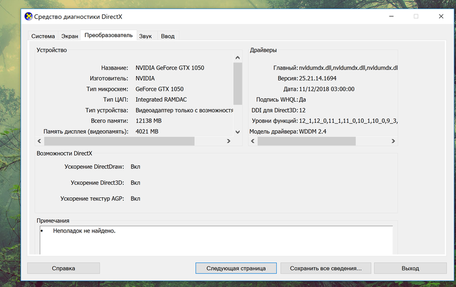Click right arrow of Устройство horizontal scrollbar
The height and width of the screenshot is (287, 456).
(x=228, y=141)
